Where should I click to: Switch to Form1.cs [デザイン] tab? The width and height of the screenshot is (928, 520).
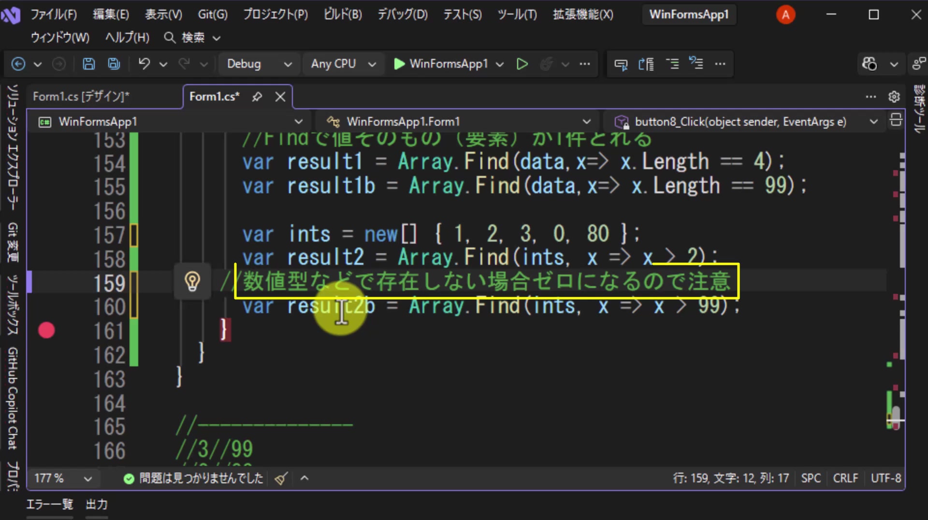click(81, 97)
